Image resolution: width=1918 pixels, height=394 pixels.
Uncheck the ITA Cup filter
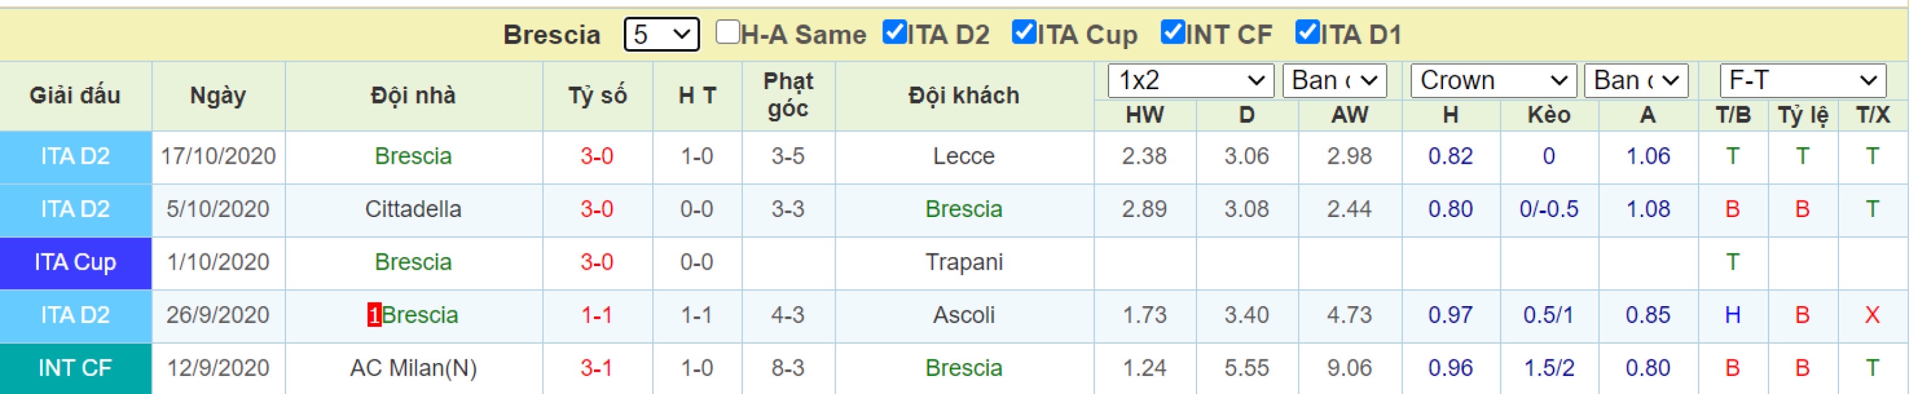1024,32
